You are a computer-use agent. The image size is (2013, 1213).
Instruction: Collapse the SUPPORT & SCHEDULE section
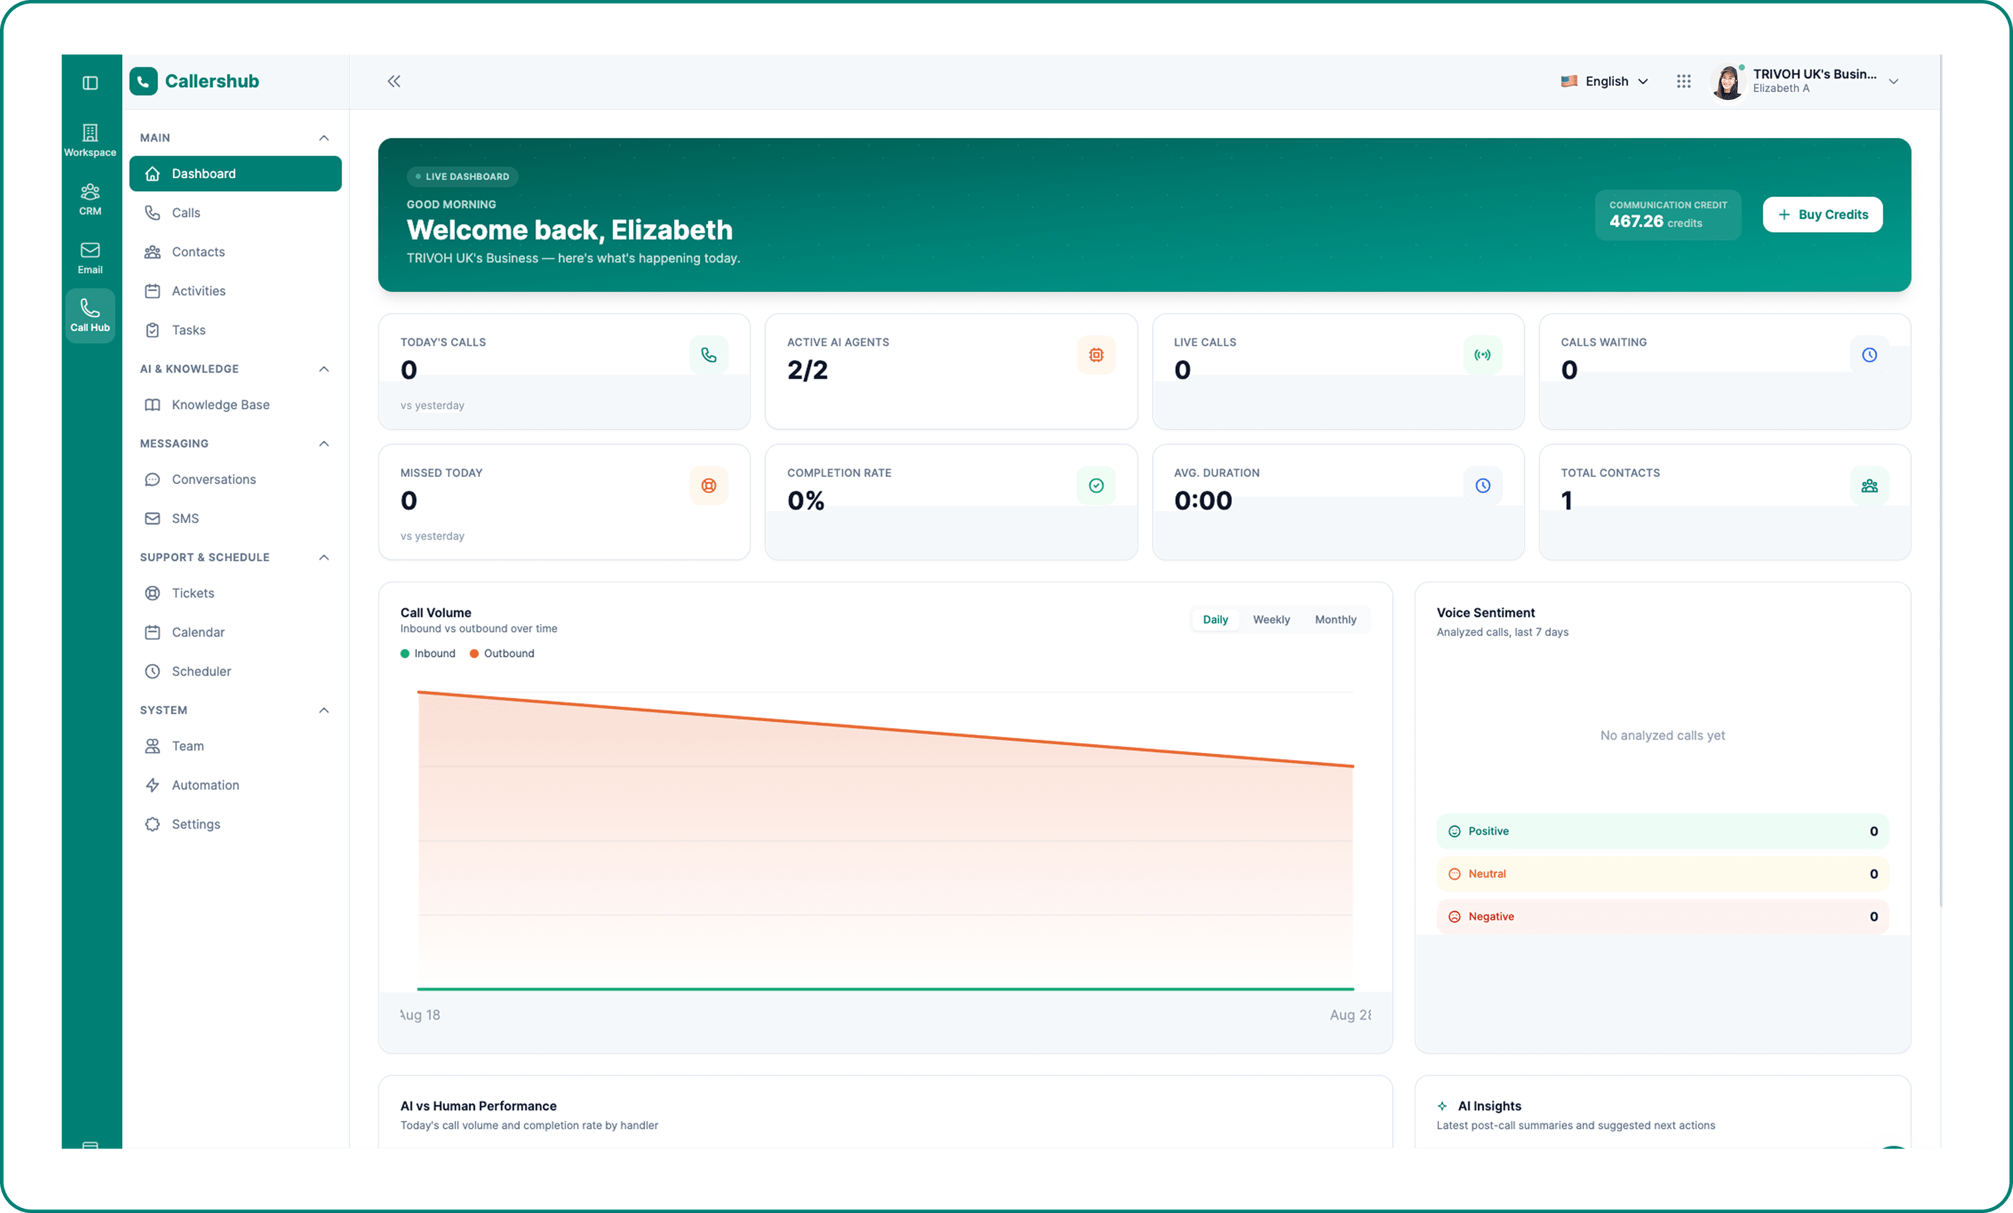[323, 556]
